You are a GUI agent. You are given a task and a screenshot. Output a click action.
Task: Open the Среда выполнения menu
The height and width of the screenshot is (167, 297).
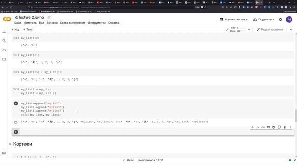click(72, 23)
